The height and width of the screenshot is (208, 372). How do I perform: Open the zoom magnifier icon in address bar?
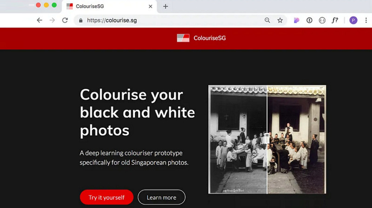click(267, 20)
